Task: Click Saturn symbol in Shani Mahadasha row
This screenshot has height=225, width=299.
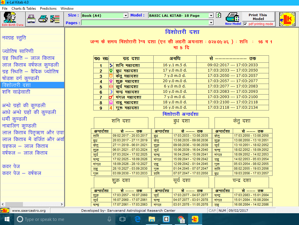Action: (111, 65)
